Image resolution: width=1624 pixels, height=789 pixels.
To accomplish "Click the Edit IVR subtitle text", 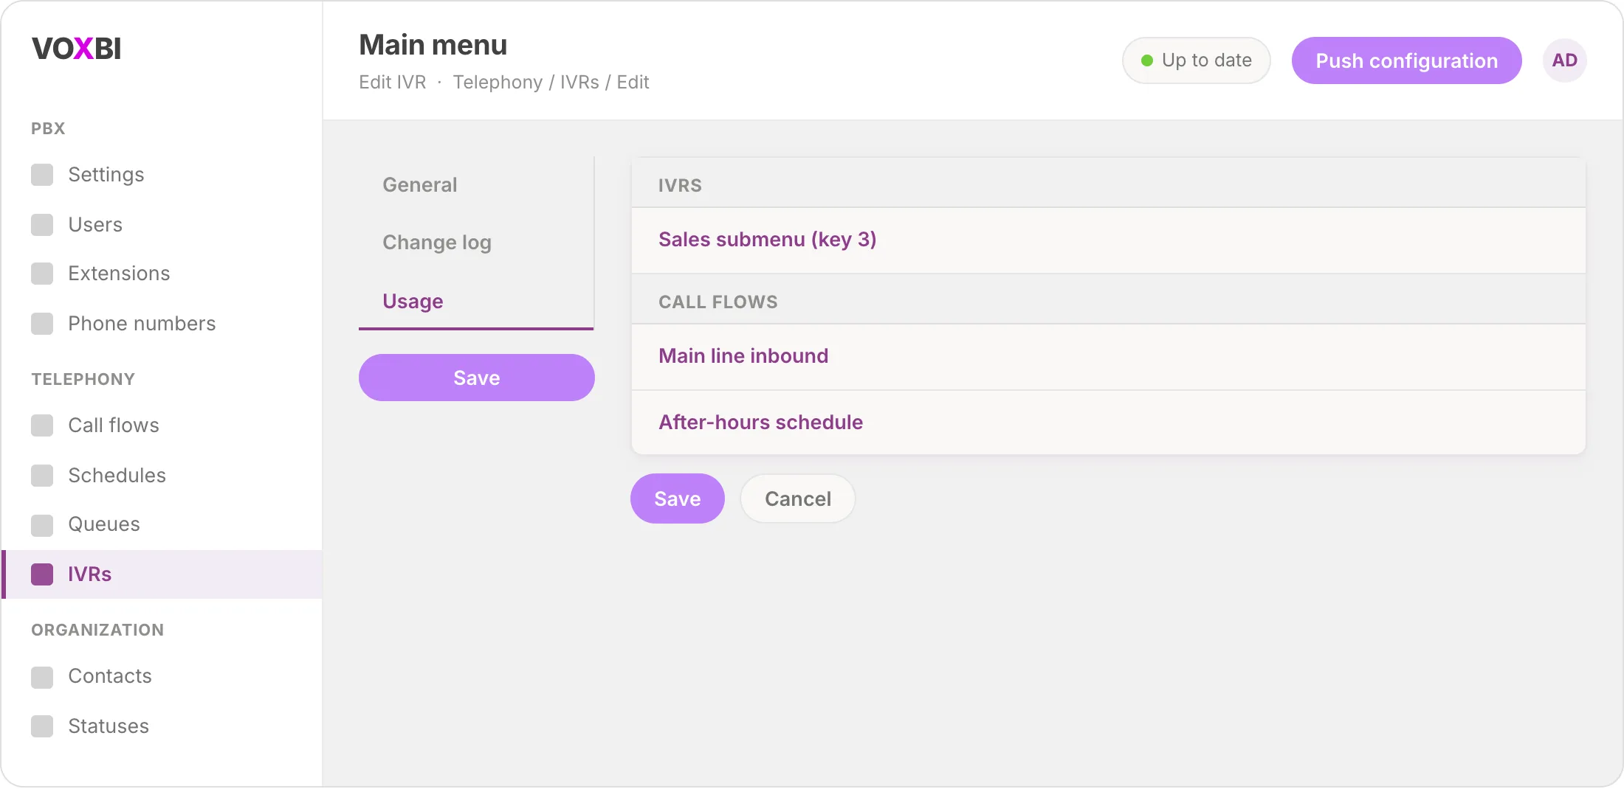I will pos(393,83).
